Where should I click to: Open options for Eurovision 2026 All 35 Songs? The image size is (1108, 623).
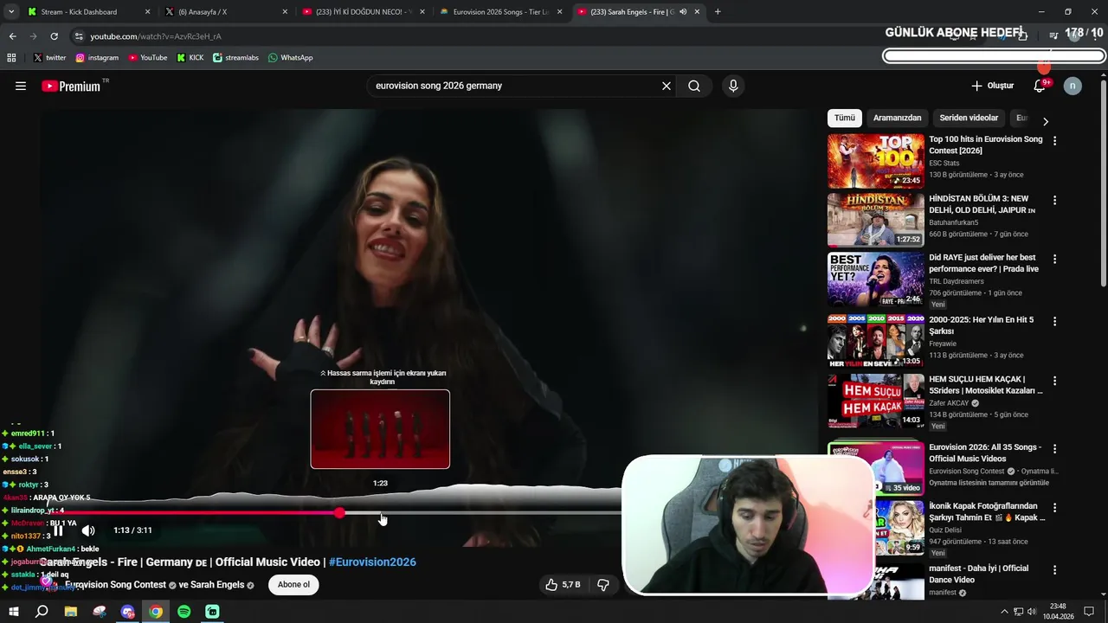(x=1054, y=449)
